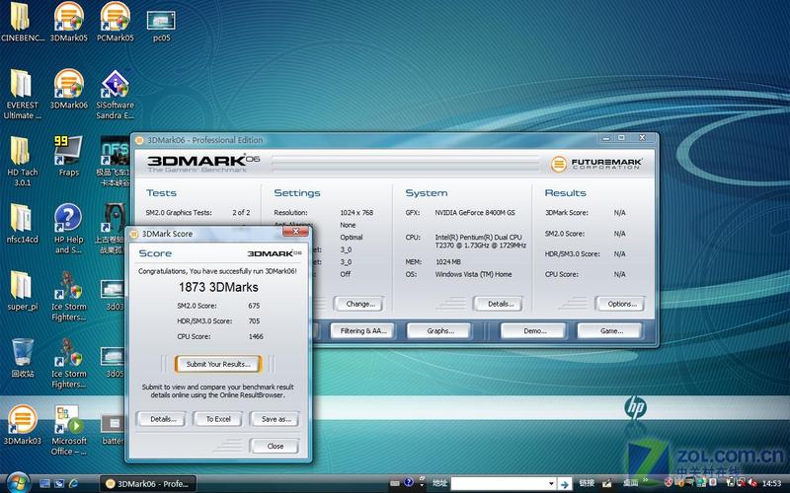790x493 pixels.
Task: Click the address bar Go arrow
Action: point(564,484)
